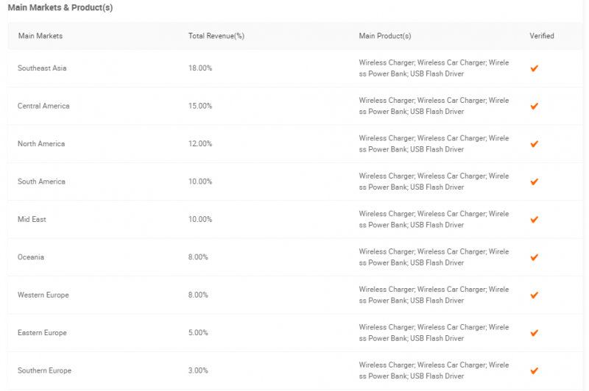Click the 3.00% revenue for Southern Europe
The image size is (589, 391).
(198, 371)
